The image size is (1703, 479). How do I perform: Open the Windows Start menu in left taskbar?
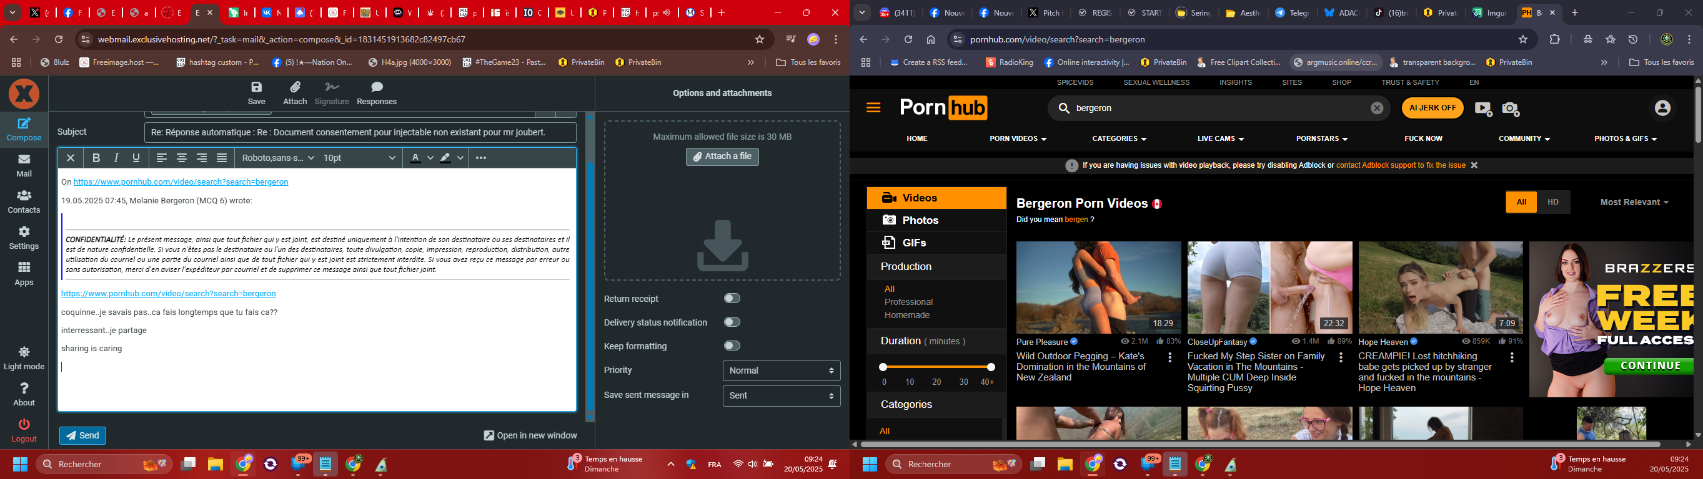click(x=20, y=465)
